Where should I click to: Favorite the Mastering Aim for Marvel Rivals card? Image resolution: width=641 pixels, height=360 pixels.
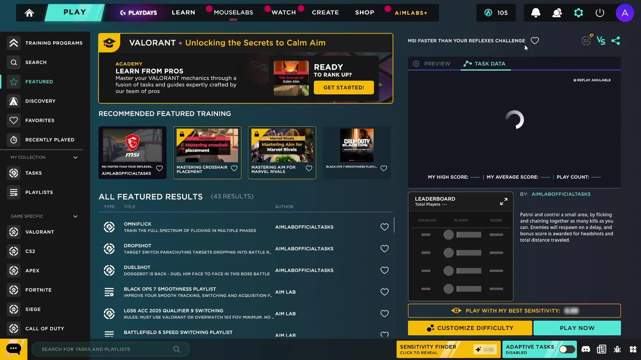(x=309, y=168)
